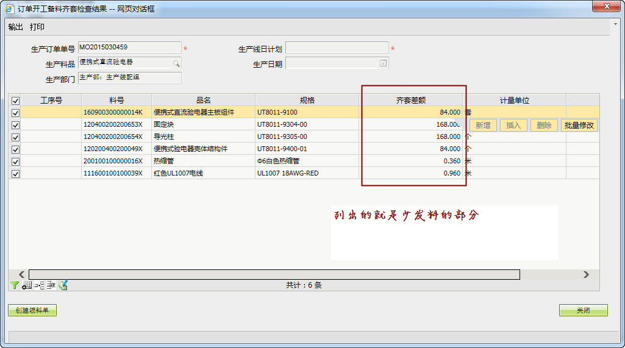This screenshot has width=625, height=348.
Task: Select cell 160900300000014K
Action: tap(116, 112)
